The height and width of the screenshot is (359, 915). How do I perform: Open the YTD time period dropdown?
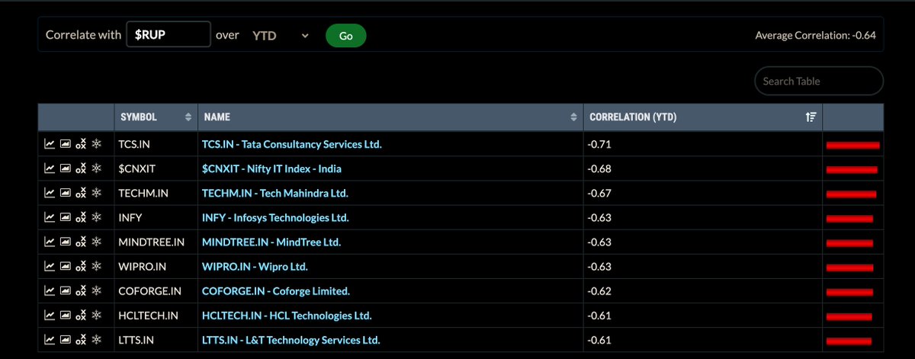(x=280, y=35)
